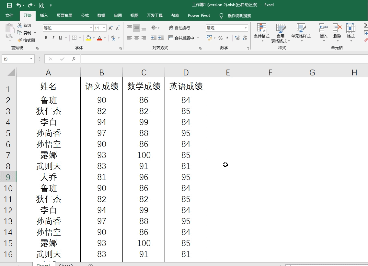Select column E header
The image size is (368, 266).
228,72
